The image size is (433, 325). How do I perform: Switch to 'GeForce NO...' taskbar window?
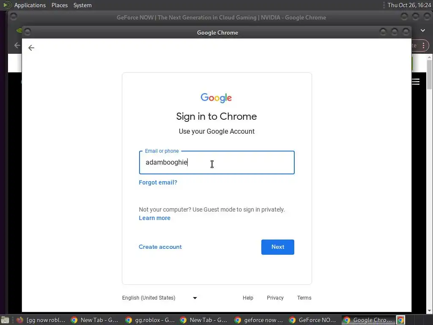click(313, 320)
